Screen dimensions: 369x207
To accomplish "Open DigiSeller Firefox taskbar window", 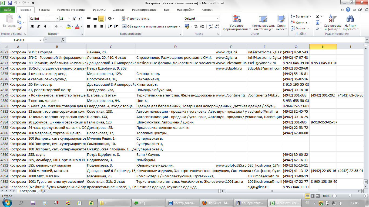I will tap(216, 203).
